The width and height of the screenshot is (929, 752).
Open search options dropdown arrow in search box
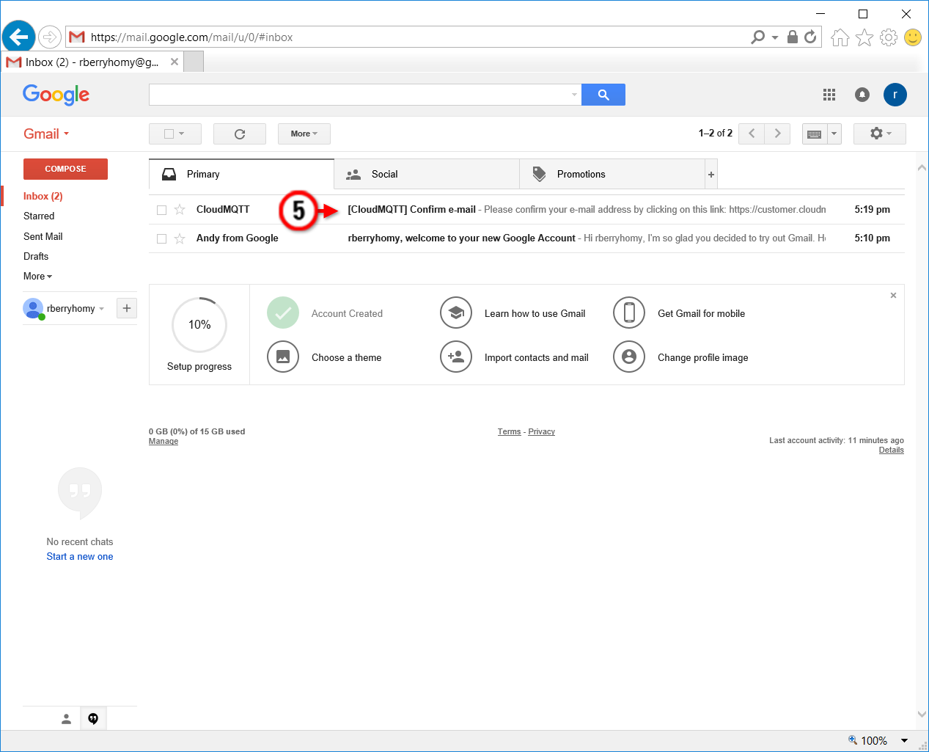[574, 95]
